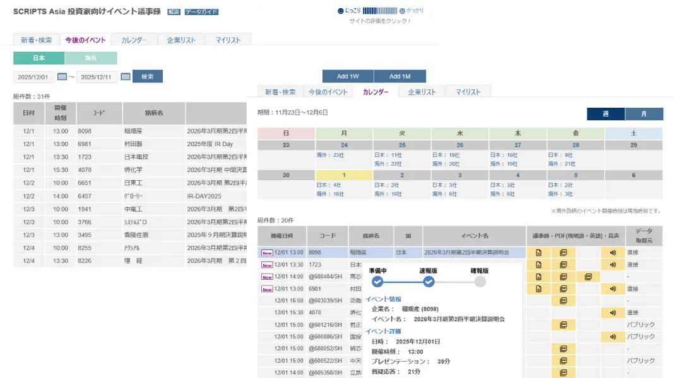674x378 pixels.
Task: Switch the event list to 日本
Action: coord(38,58)
